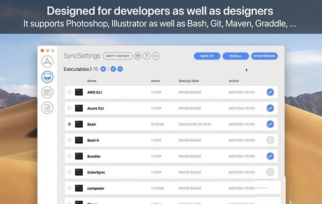Open the window-style sidebar category icon
Image resolution: width=322 pixels, height=204 pixels.
(x=47, y=92)
